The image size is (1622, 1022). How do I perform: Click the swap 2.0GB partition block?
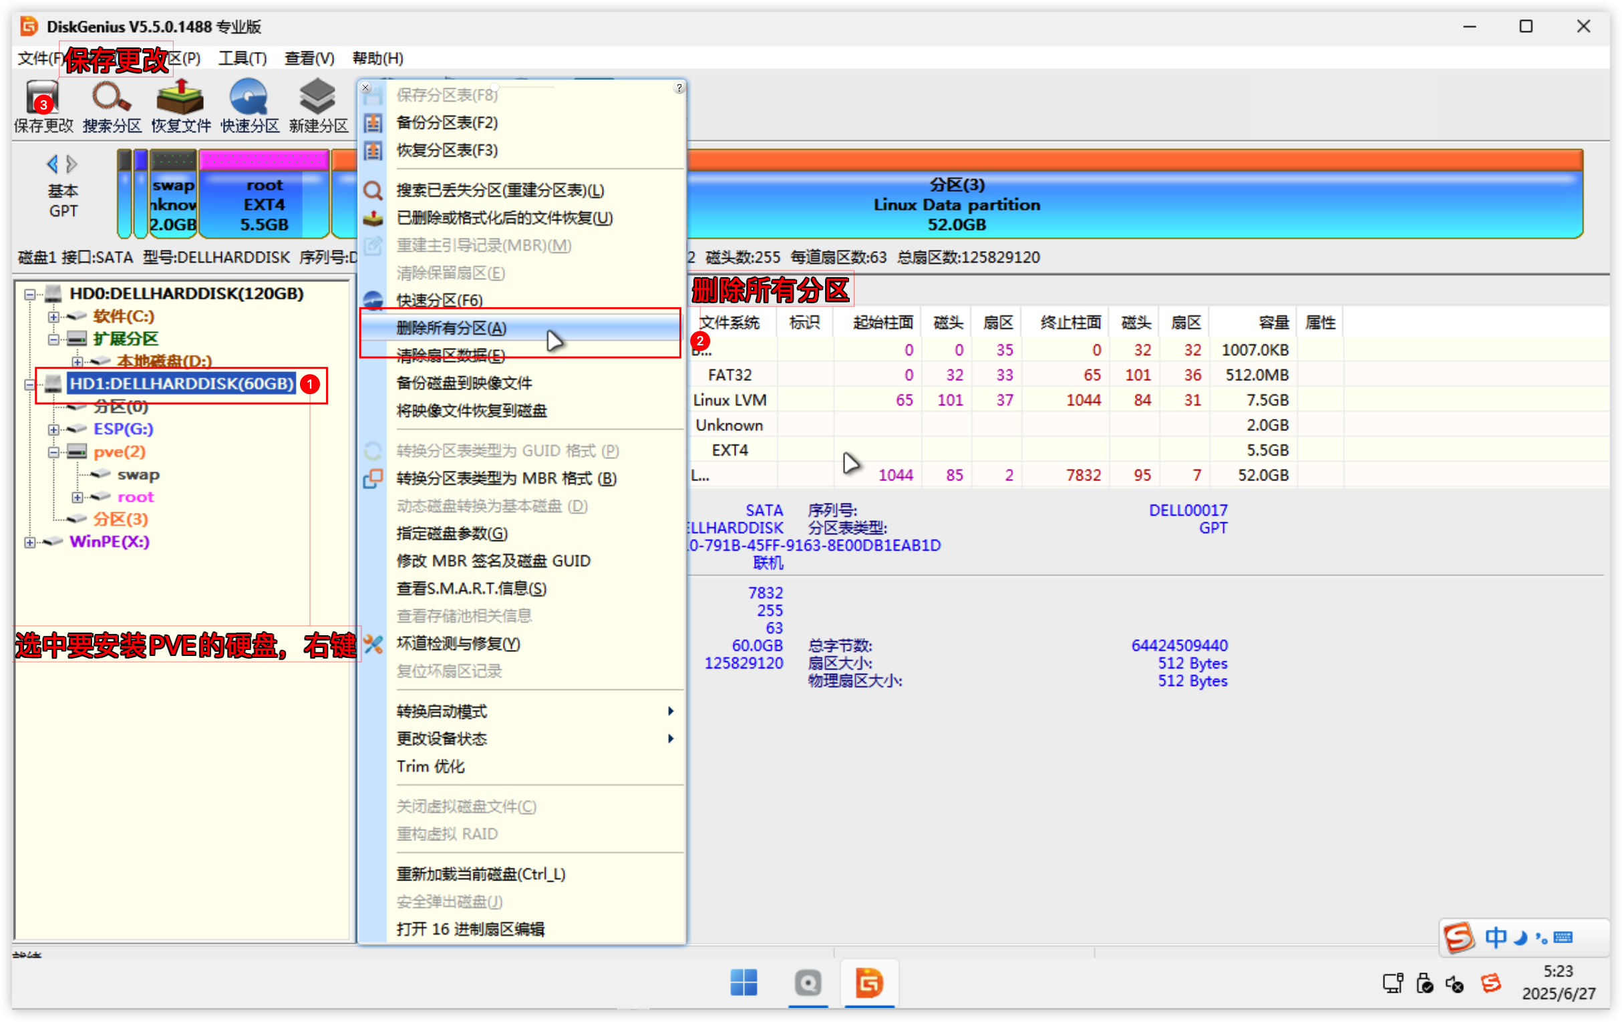(173, 194)
